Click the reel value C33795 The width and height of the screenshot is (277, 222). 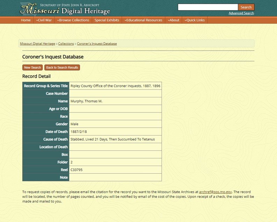[x=76, y=170]
